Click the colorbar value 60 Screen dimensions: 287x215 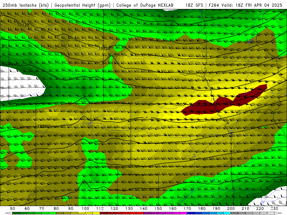tap(27, 209)
